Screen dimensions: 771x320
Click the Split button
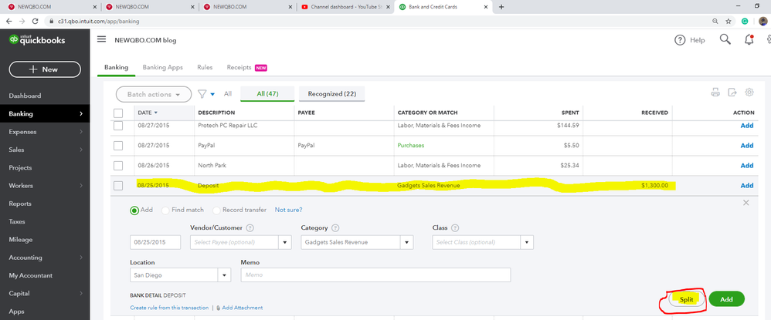click(687, 299)
